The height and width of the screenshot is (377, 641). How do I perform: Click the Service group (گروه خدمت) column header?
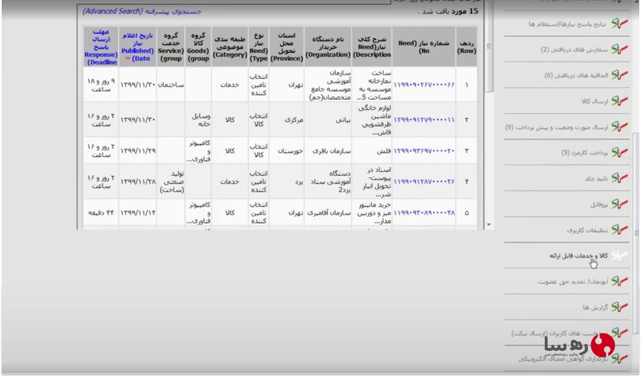[171, 47]
